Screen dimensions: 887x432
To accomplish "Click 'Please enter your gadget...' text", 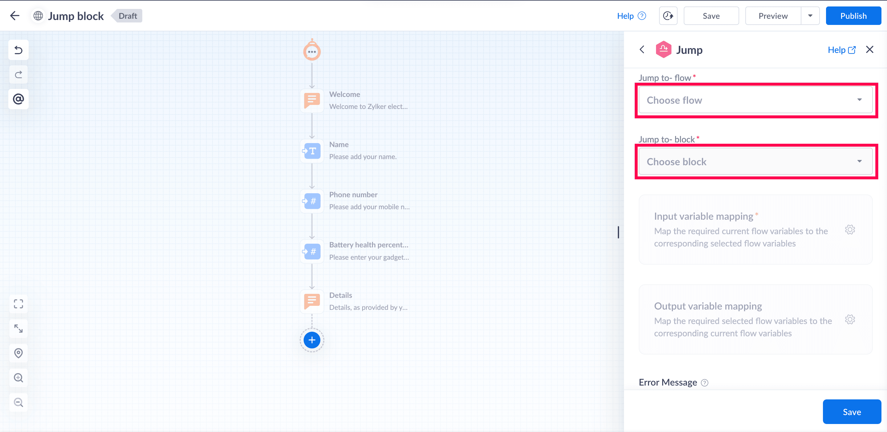I will pos(369,257).
